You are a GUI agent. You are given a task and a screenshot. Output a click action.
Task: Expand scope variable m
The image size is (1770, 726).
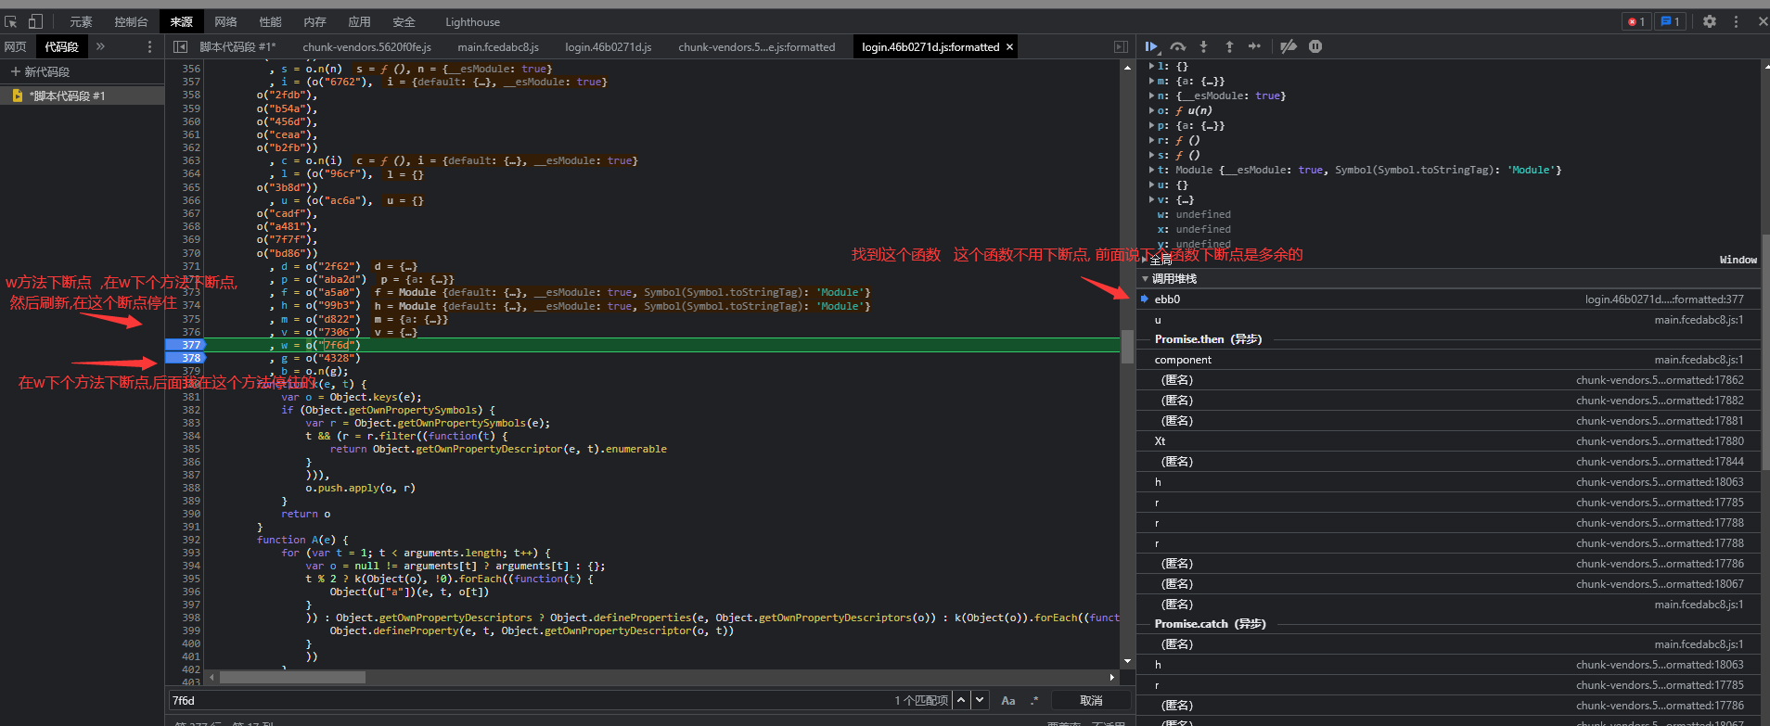pos(1152,81)
